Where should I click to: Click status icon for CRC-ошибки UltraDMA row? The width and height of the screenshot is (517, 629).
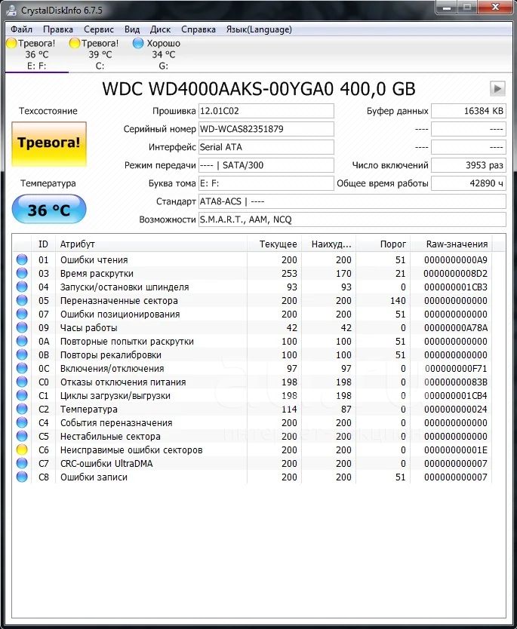point(22,464)
